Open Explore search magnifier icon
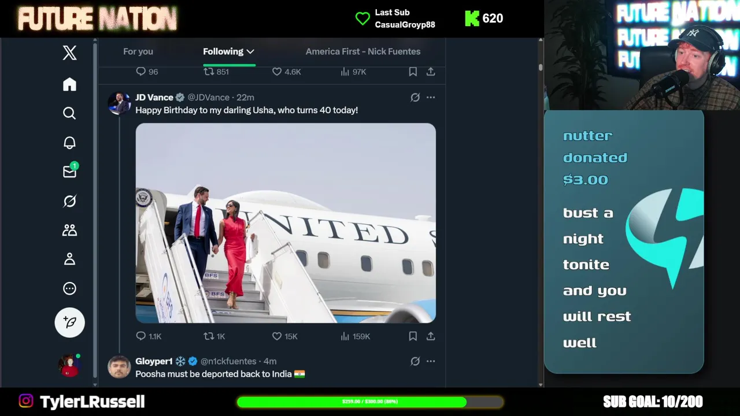Image resolution: width=740 pixels, height=416 pixels. coord(69,113)
